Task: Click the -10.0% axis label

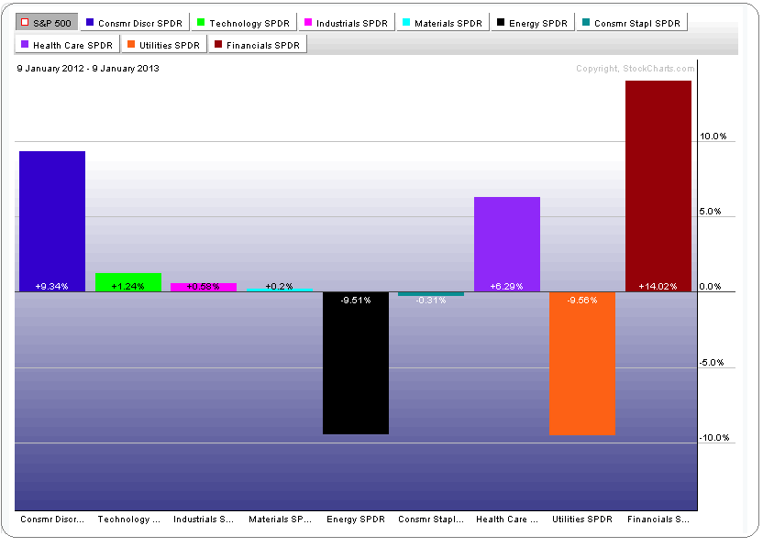Action: [714, 438]
